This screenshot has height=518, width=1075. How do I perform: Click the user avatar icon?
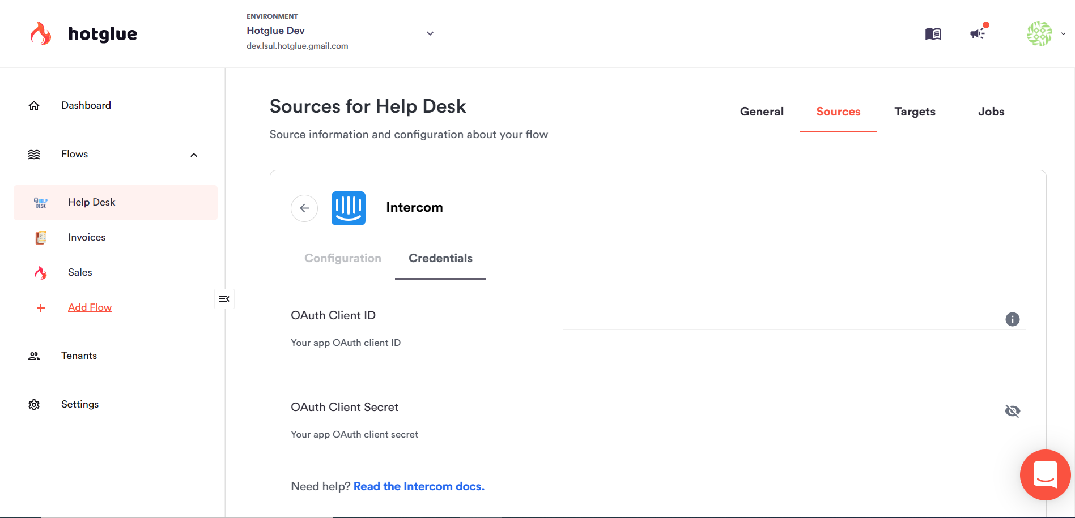coord(1039,33)
